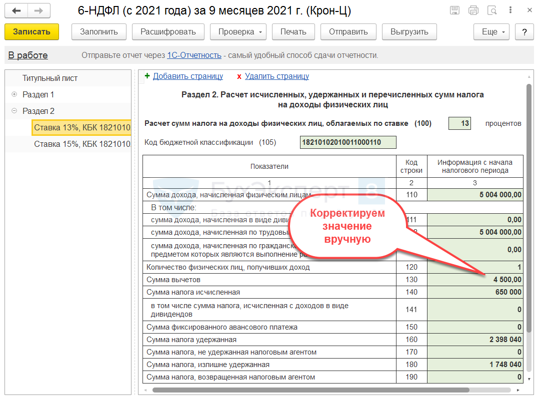Collapse Раздел 2 tree node
Screen dimensions: 538x397
click(x=14, y=111)
